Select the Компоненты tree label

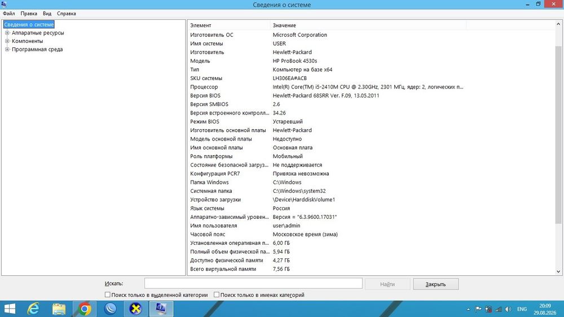(x=27, y=41)
